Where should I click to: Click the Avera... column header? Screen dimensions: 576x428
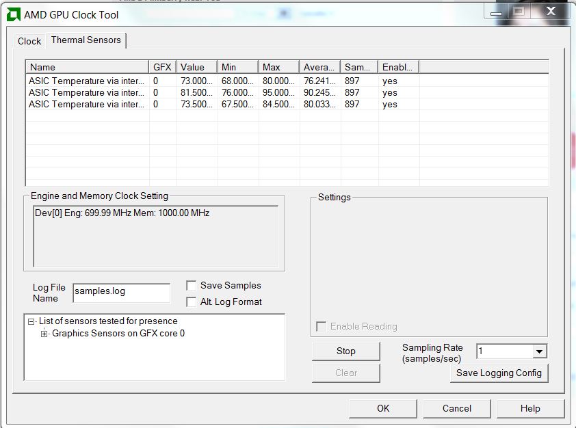[x=320, y=67]
